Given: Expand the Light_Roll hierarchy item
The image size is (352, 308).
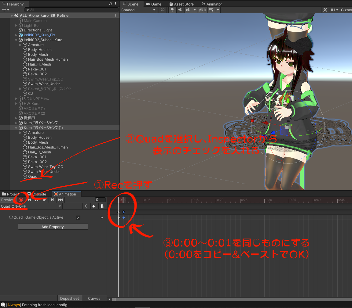Looking at the screenshot, I should coord(16,26).
